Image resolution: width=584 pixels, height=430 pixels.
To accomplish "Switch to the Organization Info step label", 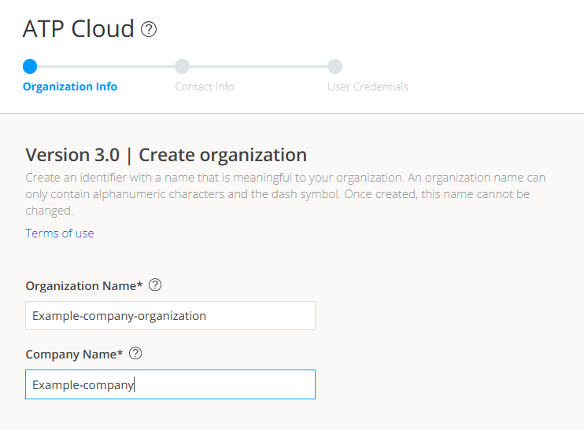I will [x=70, y=86].
